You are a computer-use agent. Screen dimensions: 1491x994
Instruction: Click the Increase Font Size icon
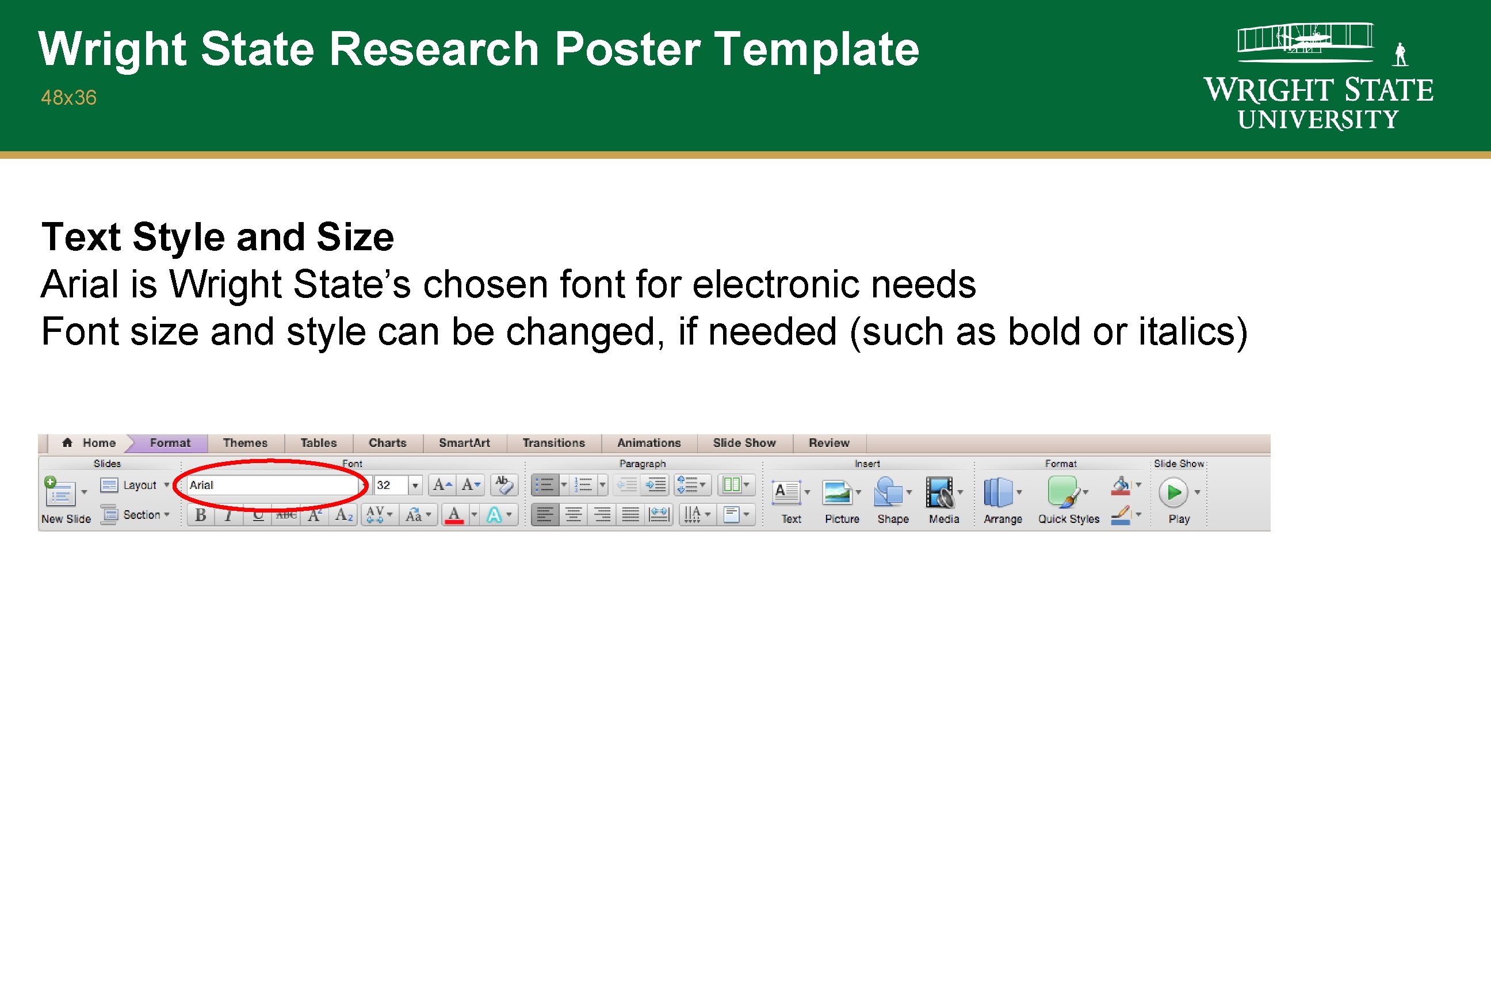point(441,485)
